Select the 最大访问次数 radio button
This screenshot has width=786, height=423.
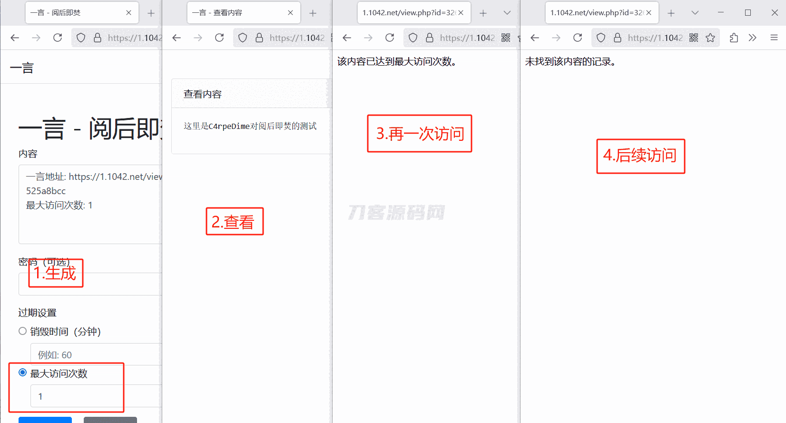click(x=22, y=373)
